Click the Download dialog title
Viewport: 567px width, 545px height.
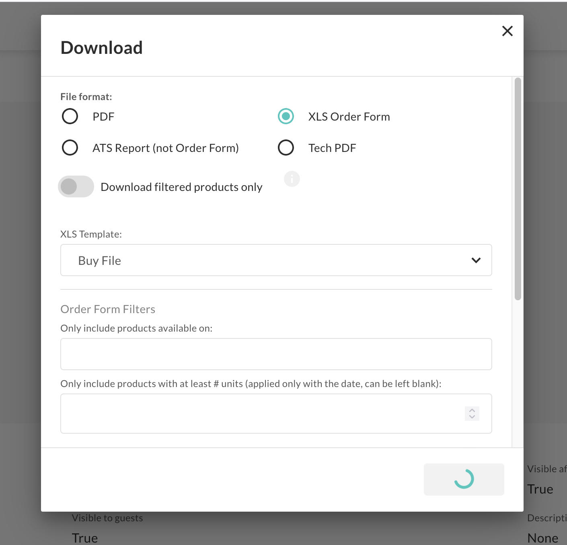(x=101, y=47)
